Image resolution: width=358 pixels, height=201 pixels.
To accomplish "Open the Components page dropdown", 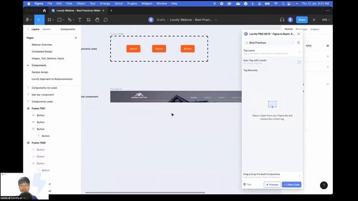I will [69, 29].
